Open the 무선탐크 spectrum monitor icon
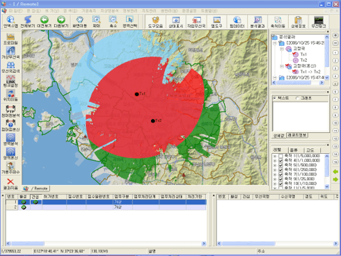Screen dimensions: 341x256 319,22
